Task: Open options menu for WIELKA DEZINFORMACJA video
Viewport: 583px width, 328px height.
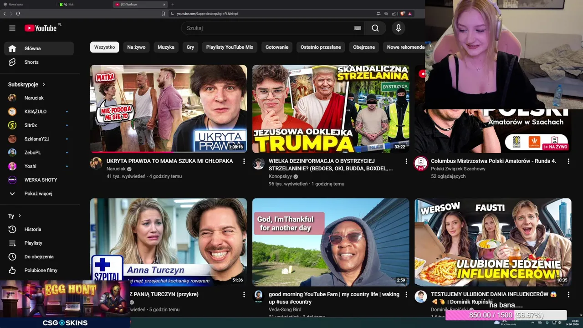Action: (406, 161)
